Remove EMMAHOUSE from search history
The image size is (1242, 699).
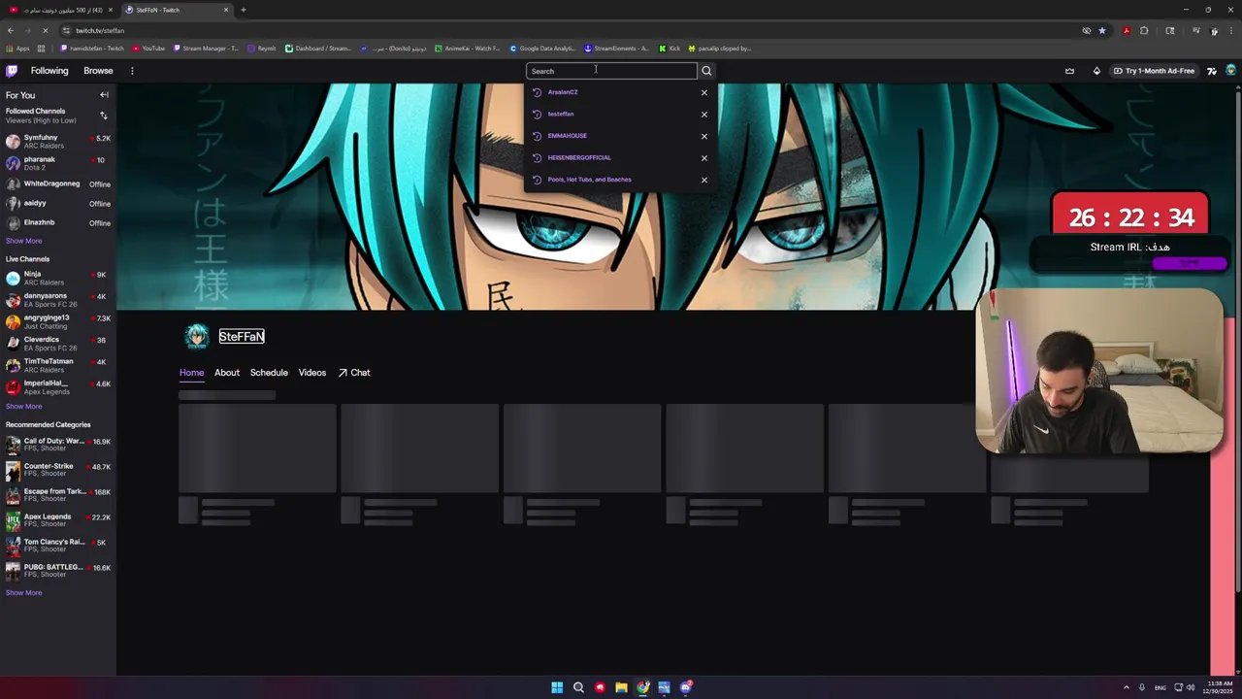704,136
